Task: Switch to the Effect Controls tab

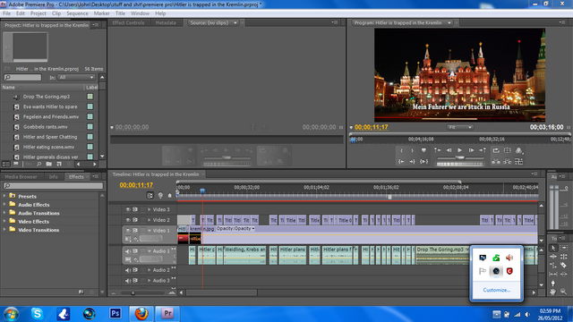Action: point(128,23)
